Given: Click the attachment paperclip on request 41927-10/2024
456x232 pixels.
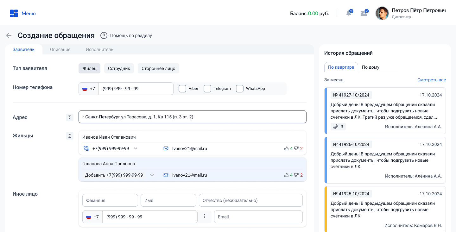Looking at the screenshot, I should [335, 127].
